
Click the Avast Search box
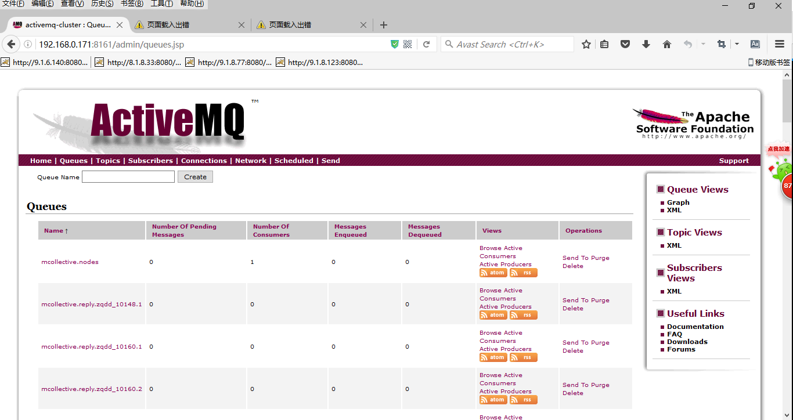507,44
